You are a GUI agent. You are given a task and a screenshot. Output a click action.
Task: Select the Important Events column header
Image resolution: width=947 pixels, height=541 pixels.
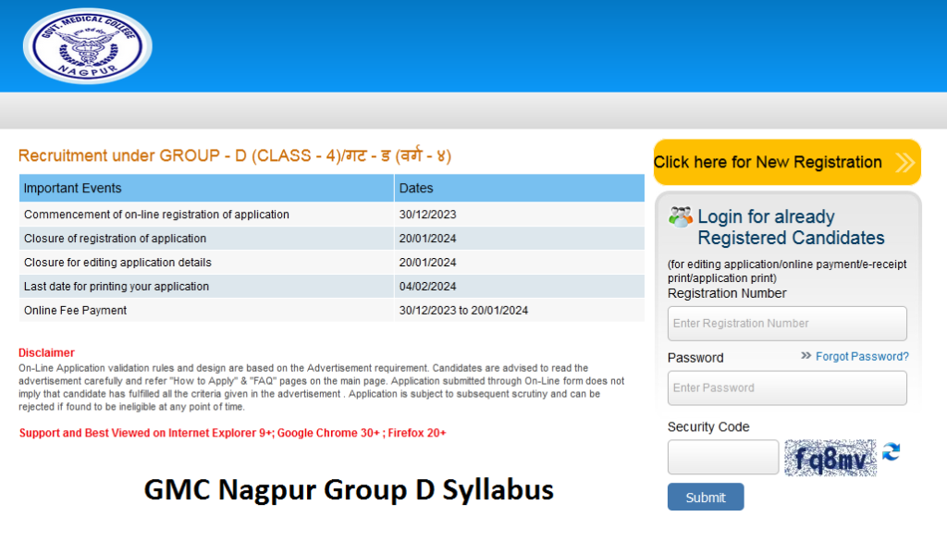tap(206, 188)
